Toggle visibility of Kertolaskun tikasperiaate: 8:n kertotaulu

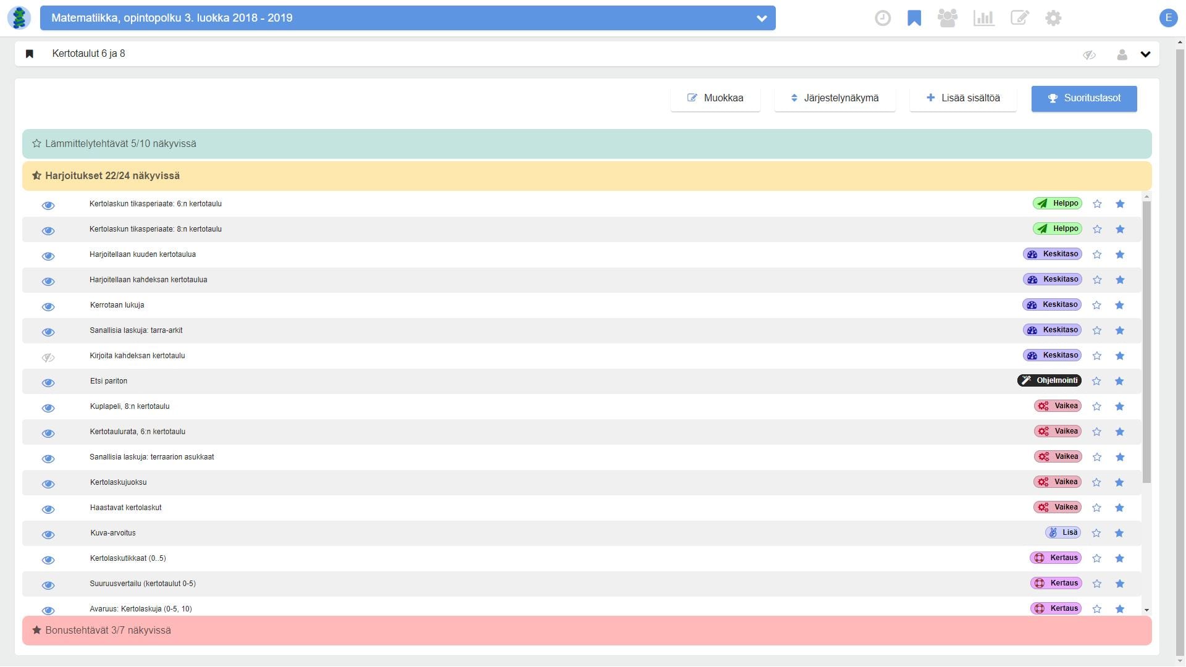point(48,231)
